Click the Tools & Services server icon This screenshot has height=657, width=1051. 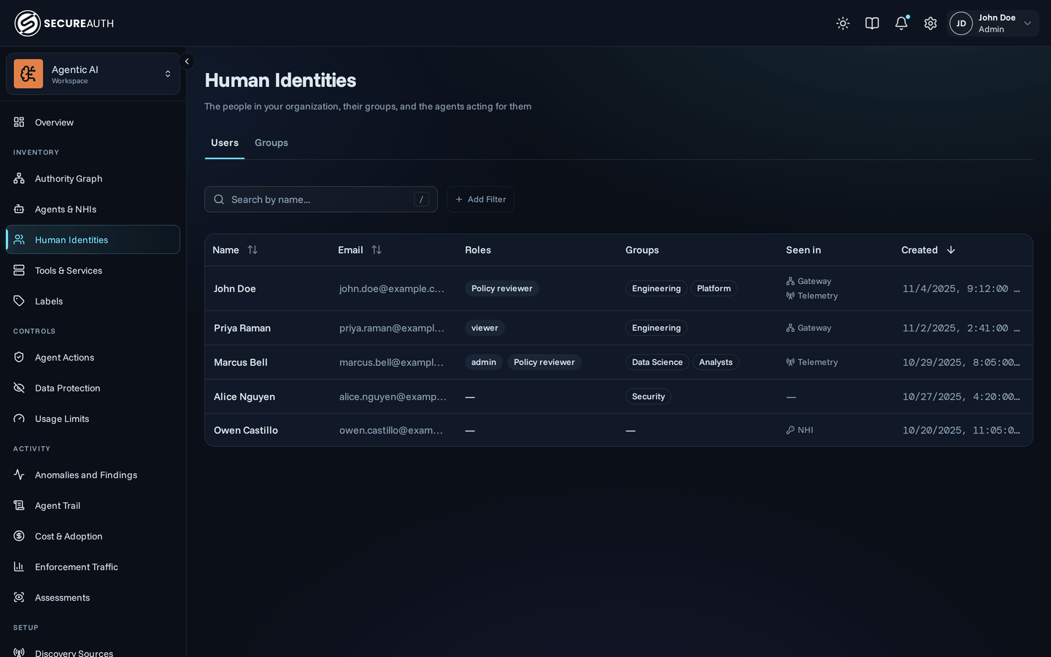tap(19, 270)
